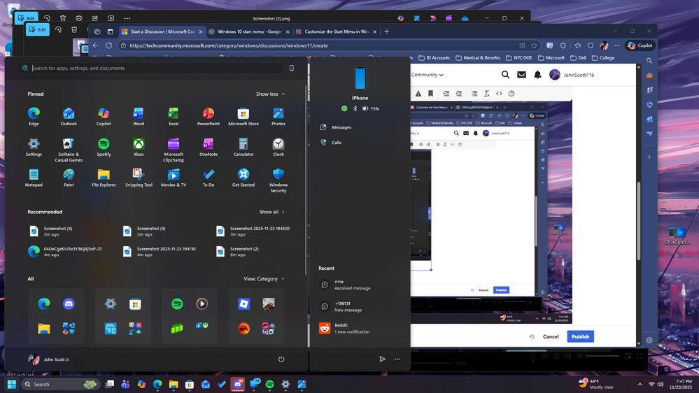Launch the Calculator app

coord(243,148)
